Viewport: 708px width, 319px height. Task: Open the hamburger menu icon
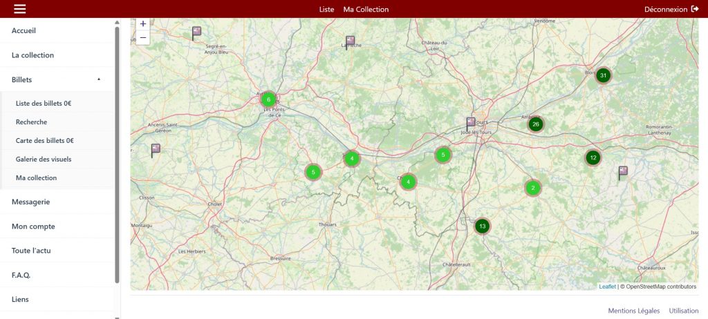click(x=19, y=9)
